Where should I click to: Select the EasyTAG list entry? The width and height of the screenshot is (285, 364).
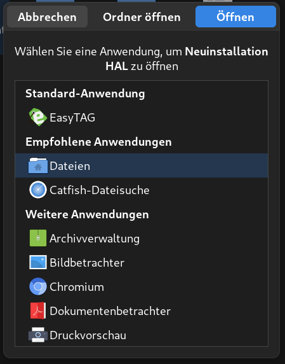click(142, 117)
